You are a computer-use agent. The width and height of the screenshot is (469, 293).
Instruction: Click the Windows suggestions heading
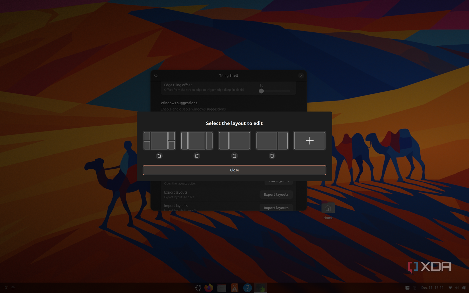point(179,103)
